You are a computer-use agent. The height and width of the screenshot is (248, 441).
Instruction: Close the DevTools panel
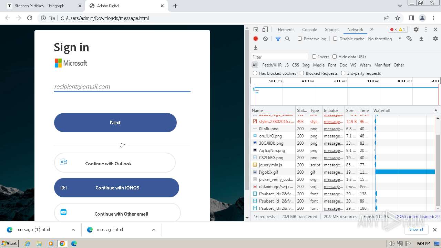click(x=435, y=30)
